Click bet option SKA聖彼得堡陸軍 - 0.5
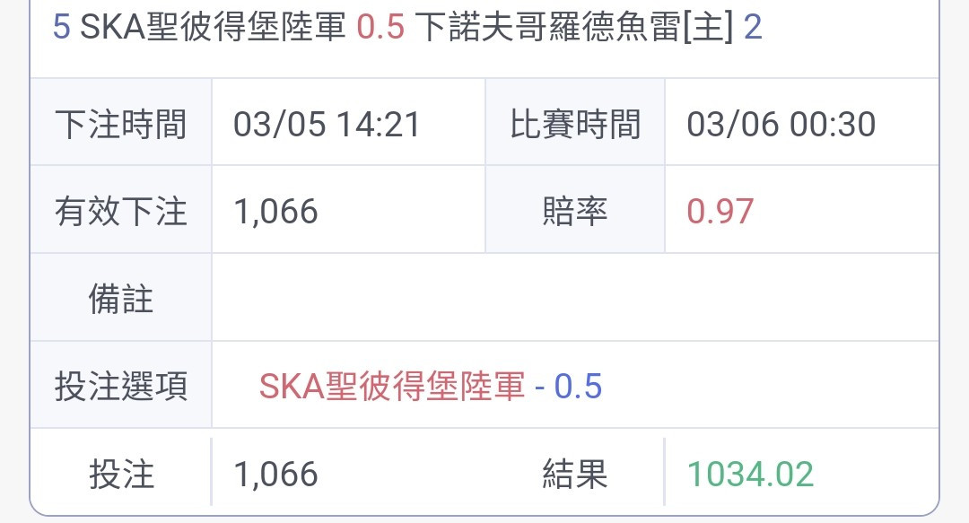Viewport: 969px width, 523px height. click(430, 386)
